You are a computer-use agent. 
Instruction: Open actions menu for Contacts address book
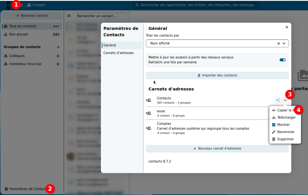285,100
